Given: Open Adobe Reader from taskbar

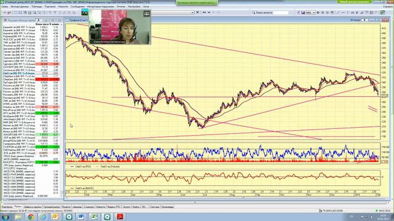Looking at the screenshot, I should 120,217.
